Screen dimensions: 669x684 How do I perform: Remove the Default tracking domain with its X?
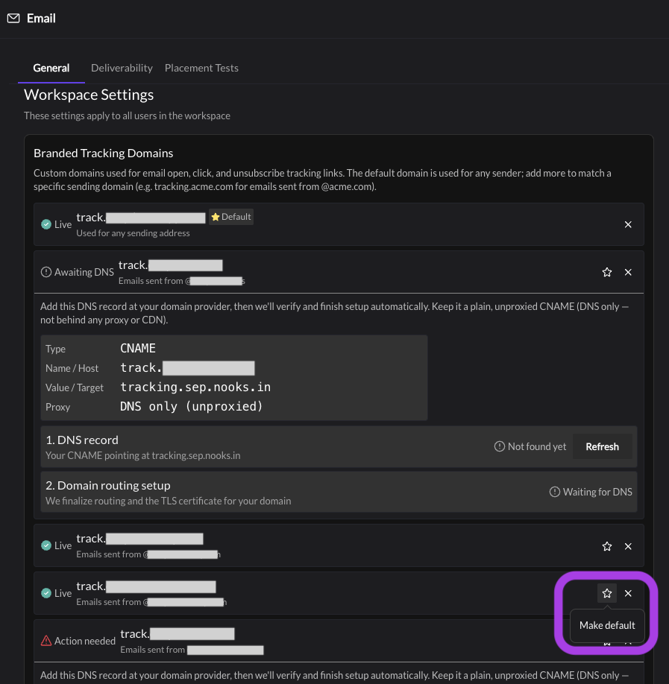(628, 224)
